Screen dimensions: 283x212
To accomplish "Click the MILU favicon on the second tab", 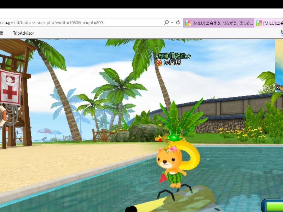I will [259, 23].
